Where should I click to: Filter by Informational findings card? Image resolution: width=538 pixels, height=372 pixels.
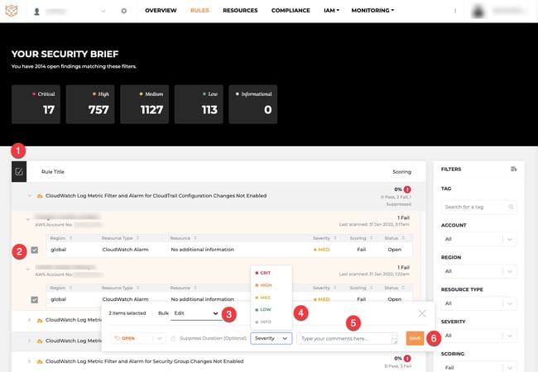[253, 104]
